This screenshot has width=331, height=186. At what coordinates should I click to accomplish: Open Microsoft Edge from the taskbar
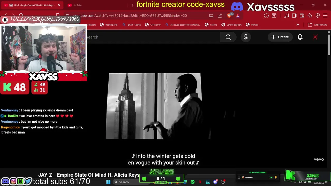tap(185, 182)
